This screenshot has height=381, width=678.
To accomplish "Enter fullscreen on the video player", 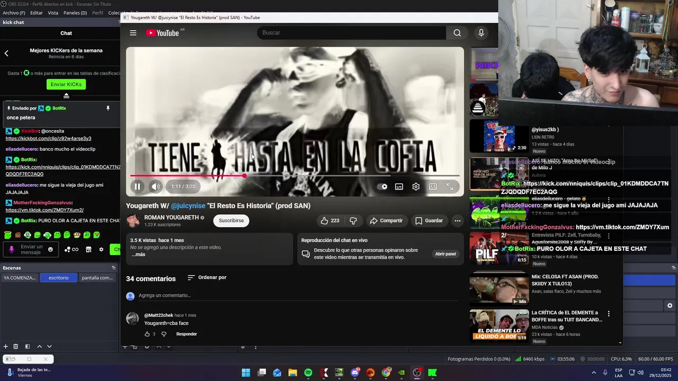I will (x=450, y=186).
